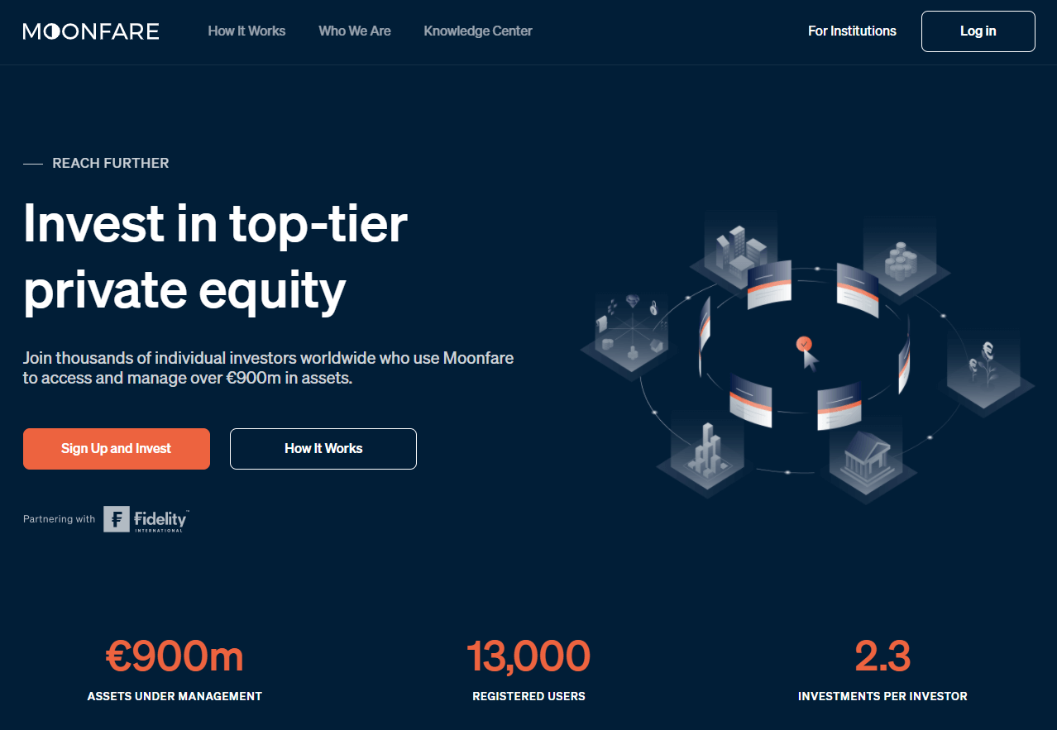Click the 'Partnering with' label
1057x730 pixels.
60,519
